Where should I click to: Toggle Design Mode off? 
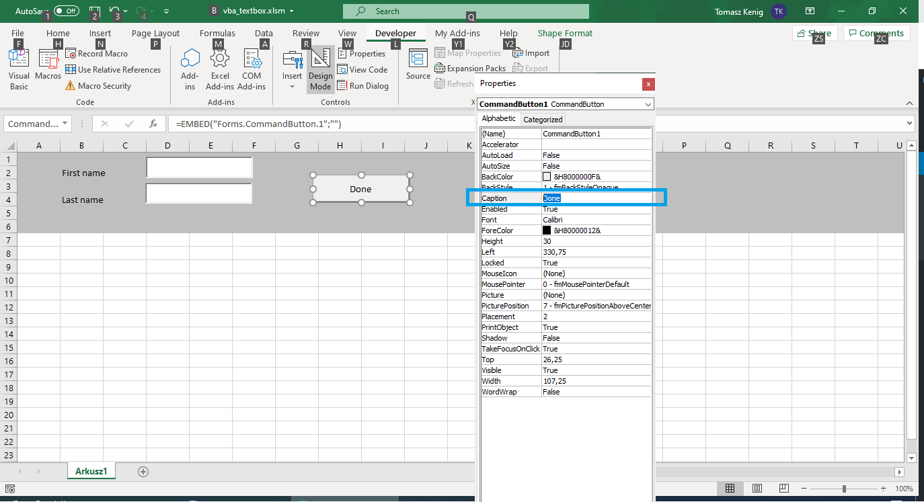[320, 67]
